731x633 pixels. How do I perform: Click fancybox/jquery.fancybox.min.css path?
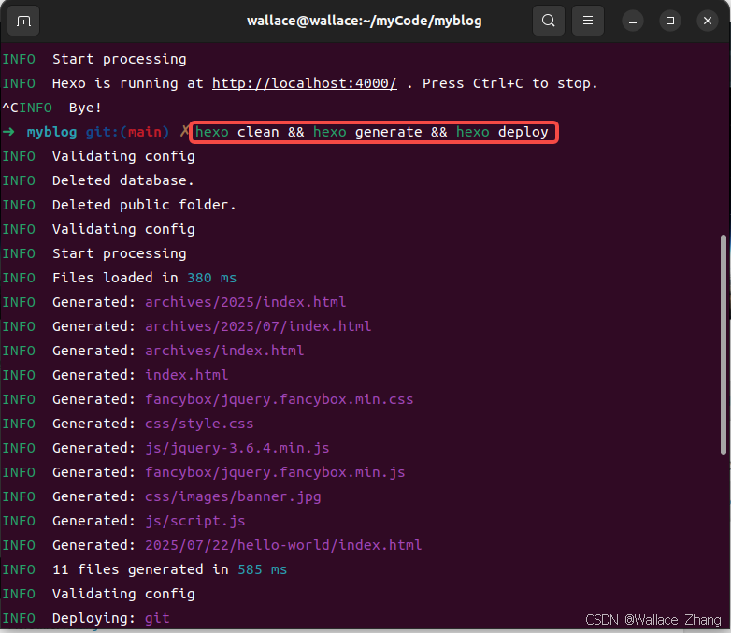(279, 399)
